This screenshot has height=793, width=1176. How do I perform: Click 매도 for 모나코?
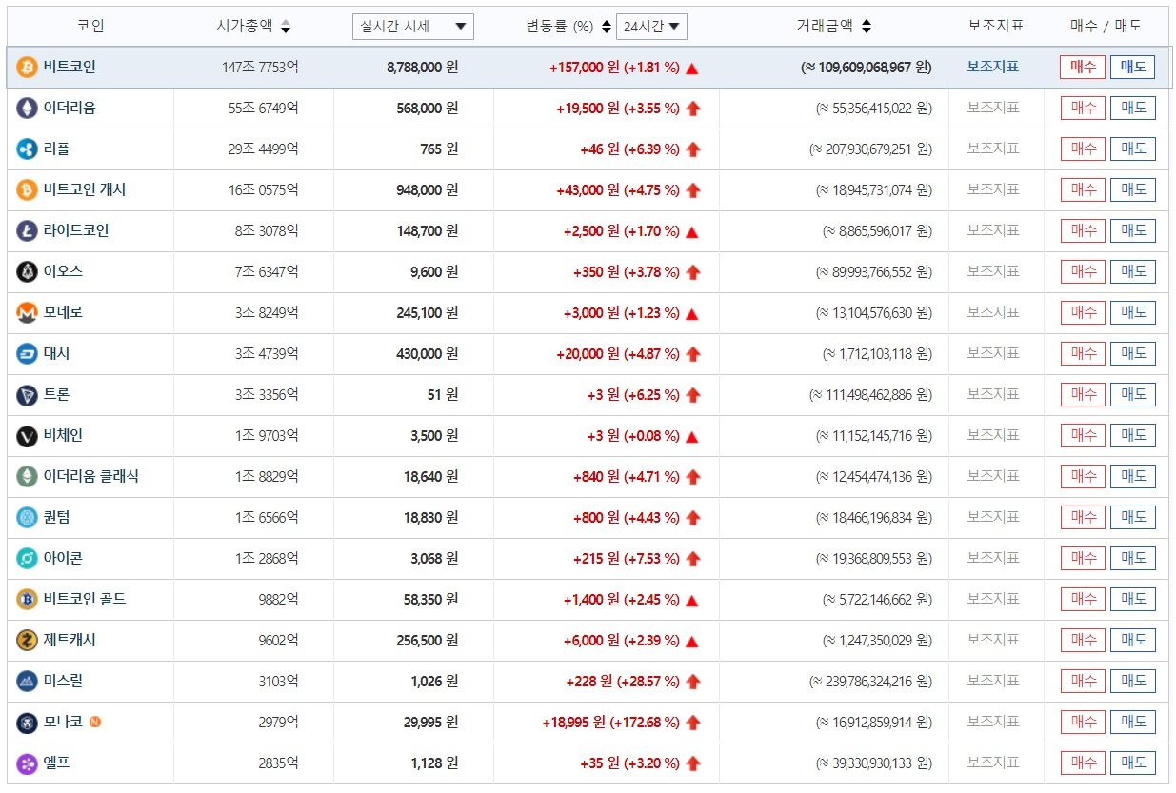1133,722
